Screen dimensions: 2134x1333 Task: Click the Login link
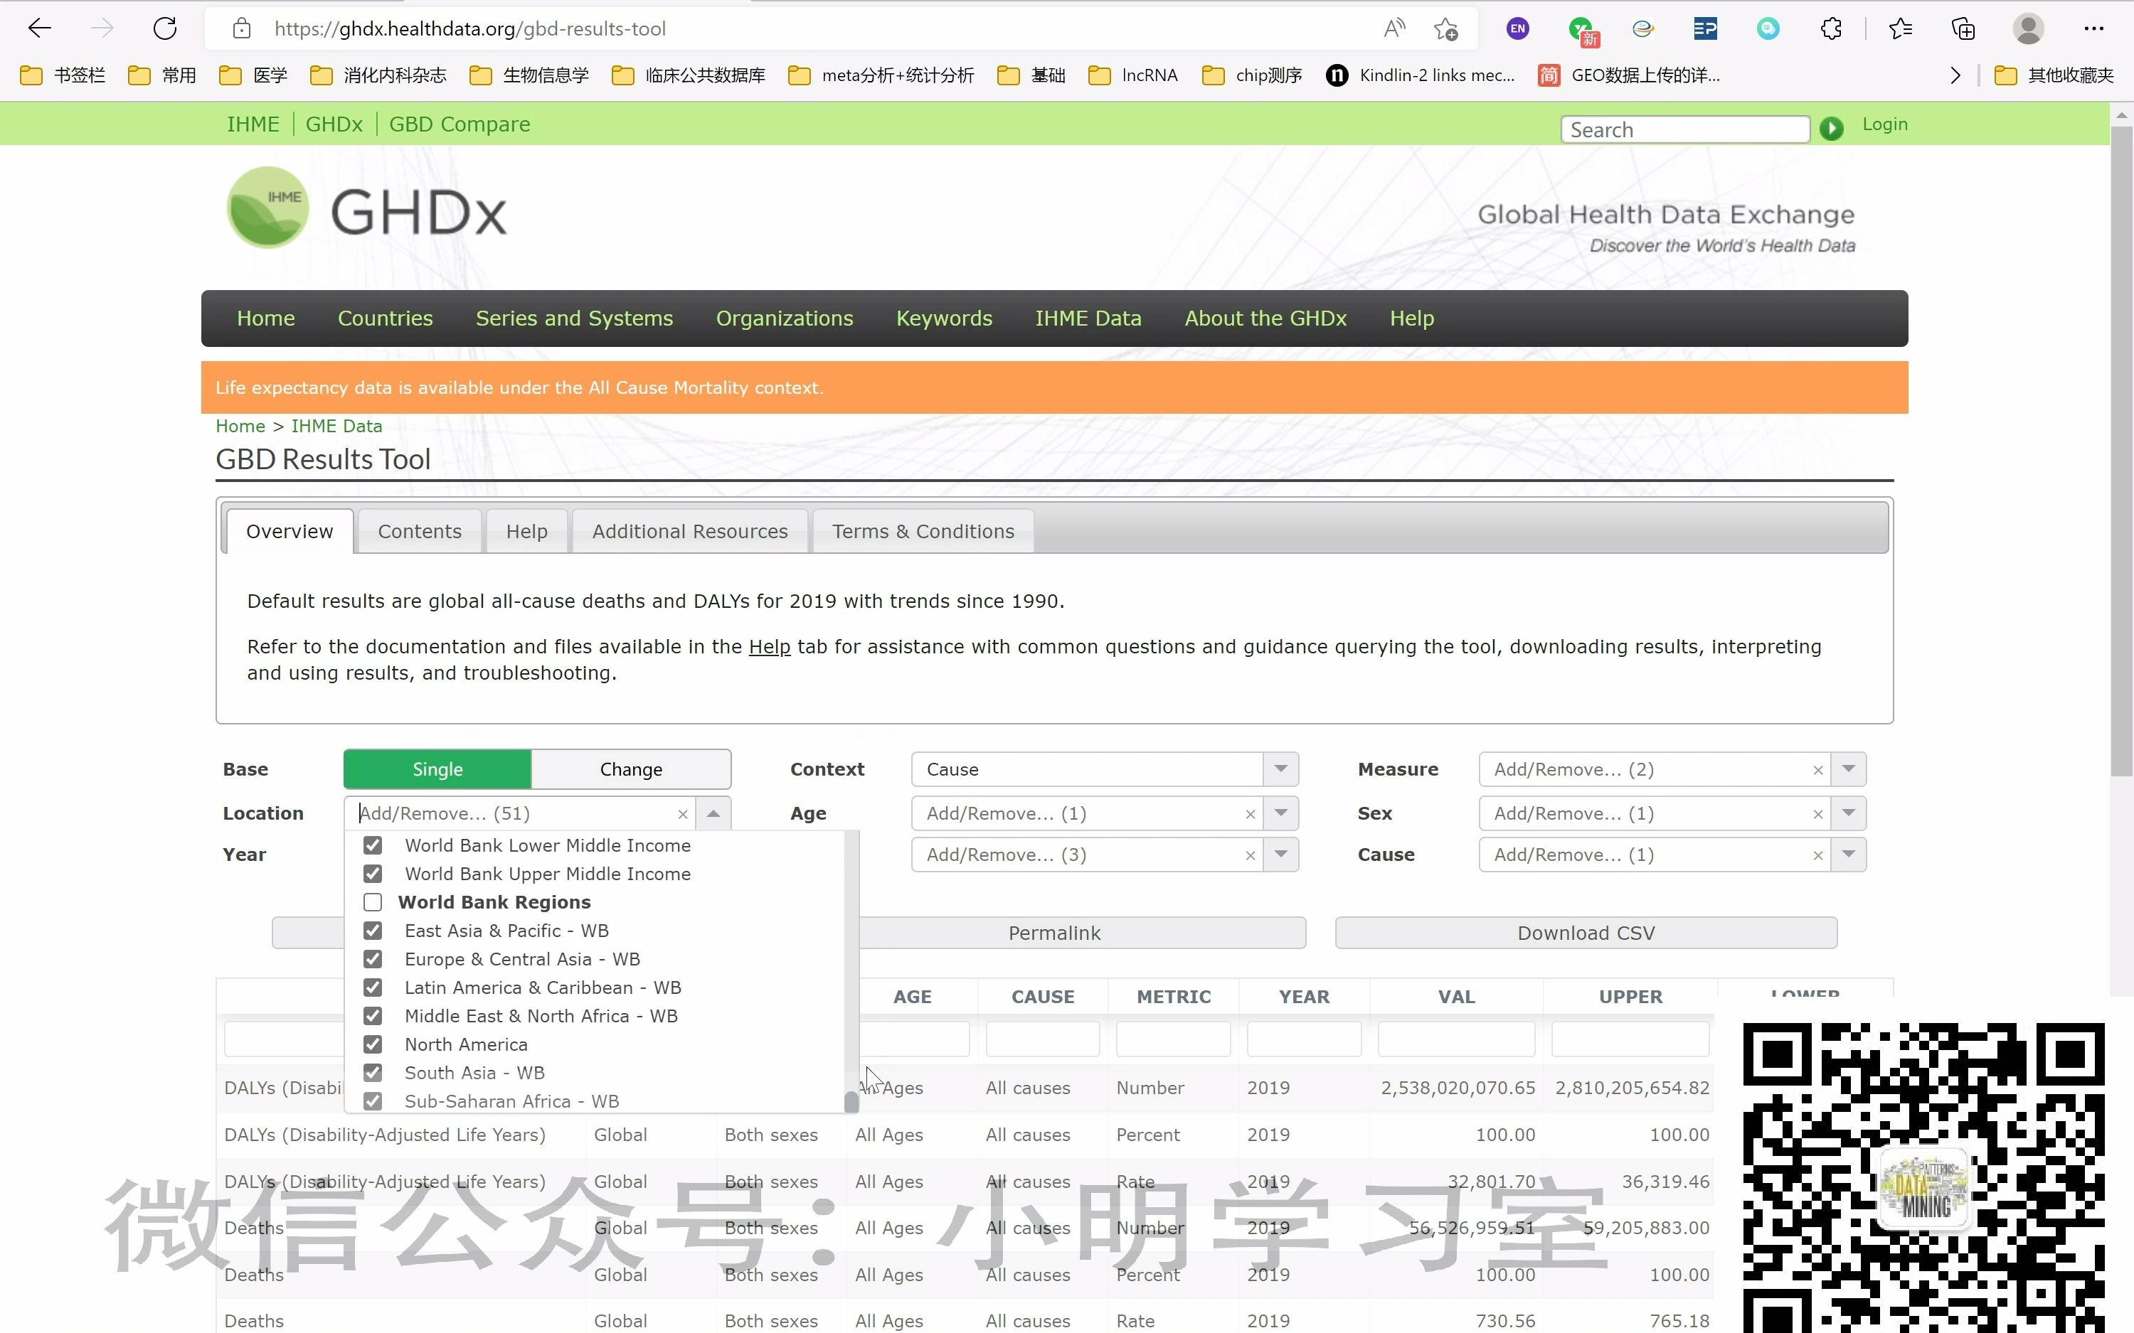pyautogui.click(x=1884, y=124)
